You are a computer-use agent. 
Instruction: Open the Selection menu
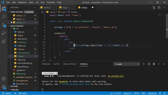pos(22,2)
